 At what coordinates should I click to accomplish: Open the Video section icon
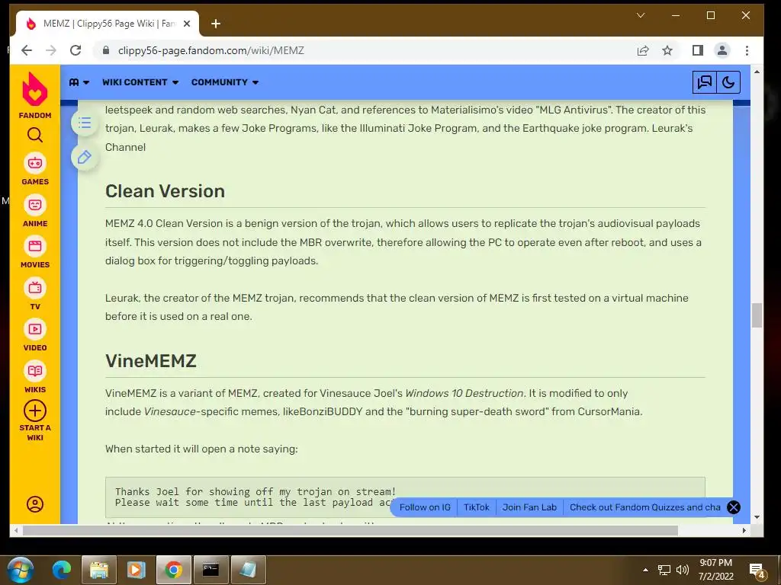pos(35,329)
